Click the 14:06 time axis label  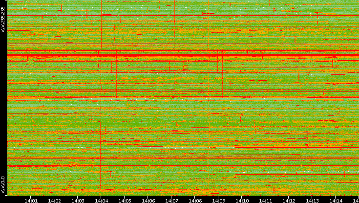(148, 201)
